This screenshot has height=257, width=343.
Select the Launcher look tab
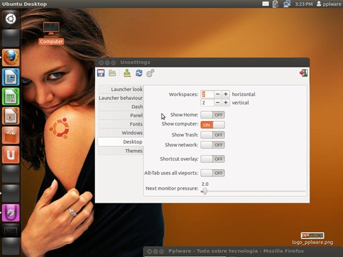(121, 89)
